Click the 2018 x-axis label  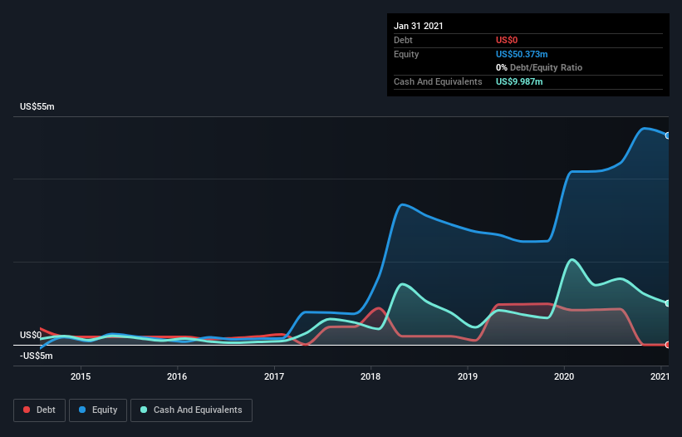tap(370, 376)
